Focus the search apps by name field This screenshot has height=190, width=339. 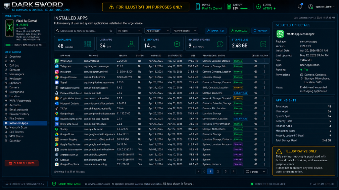(x=84, y=31)
